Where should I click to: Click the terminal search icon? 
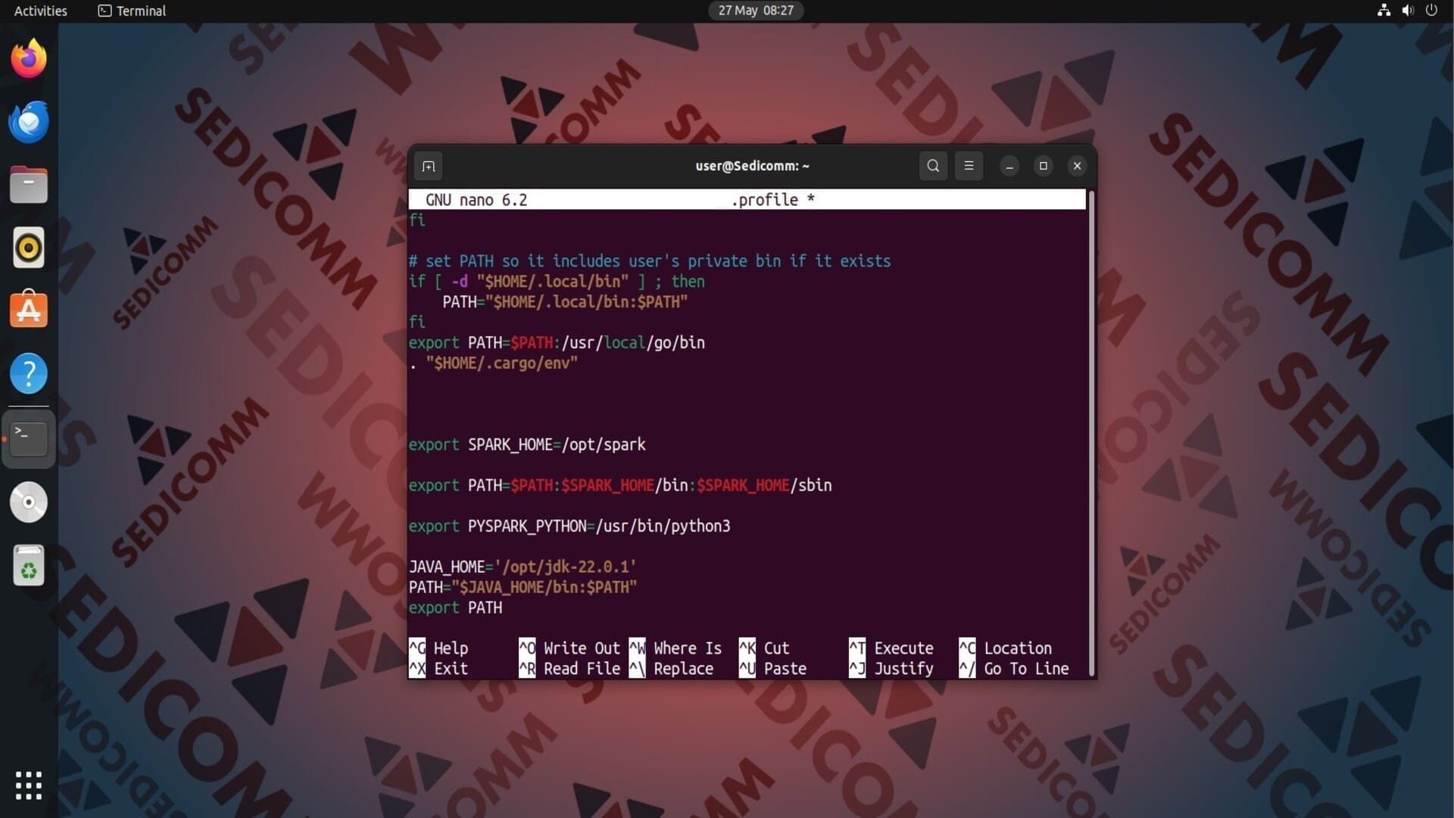[x=933, y=166]
